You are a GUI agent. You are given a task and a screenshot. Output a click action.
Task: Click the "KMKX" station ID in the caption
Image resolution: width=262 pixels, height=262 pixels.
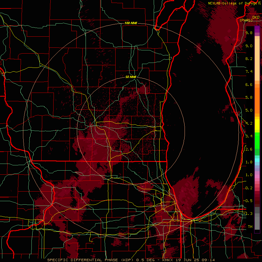168,260
